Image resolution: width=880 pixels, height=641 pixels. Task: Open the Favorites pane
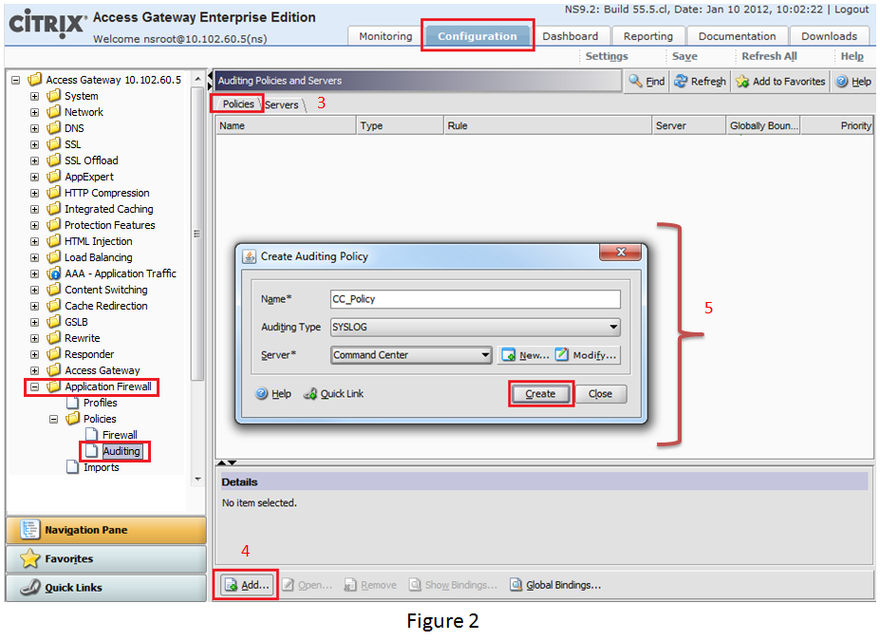pyautogui.click(x=105, y=558)
